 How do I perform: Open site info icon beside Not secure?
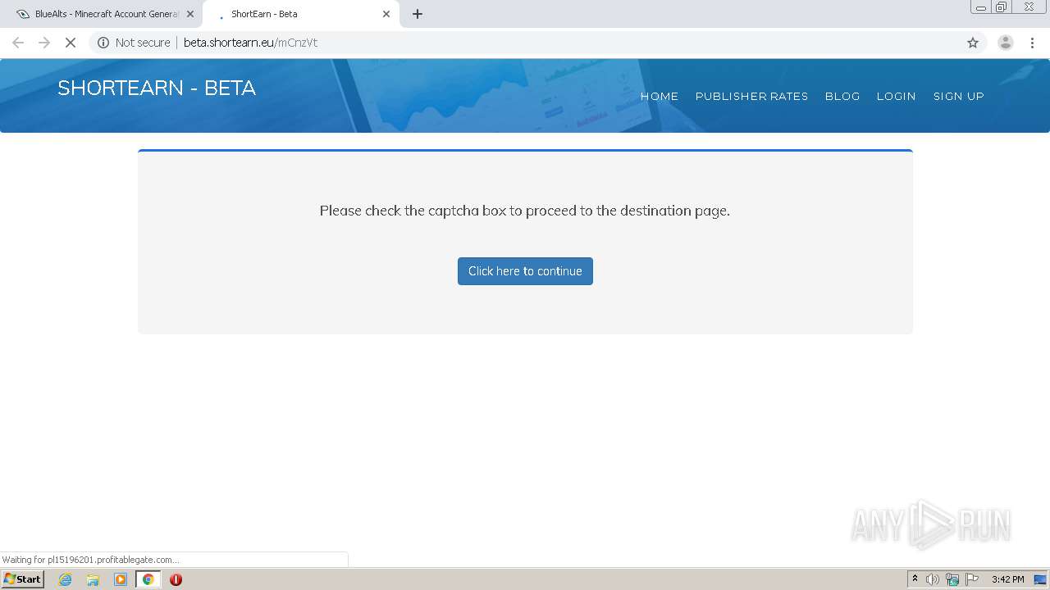pos(103,43)
